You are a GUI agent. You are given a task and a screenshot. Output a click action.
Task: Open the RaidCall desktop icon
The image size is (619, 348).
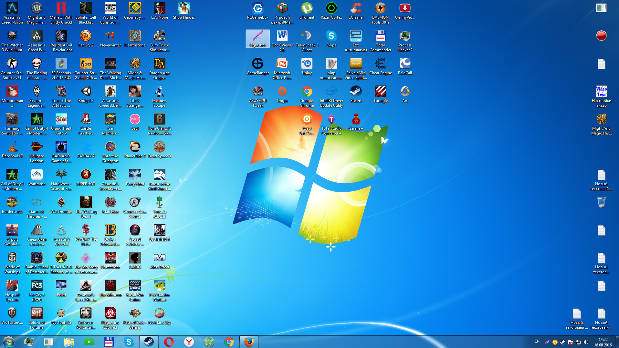coord(405,66)
